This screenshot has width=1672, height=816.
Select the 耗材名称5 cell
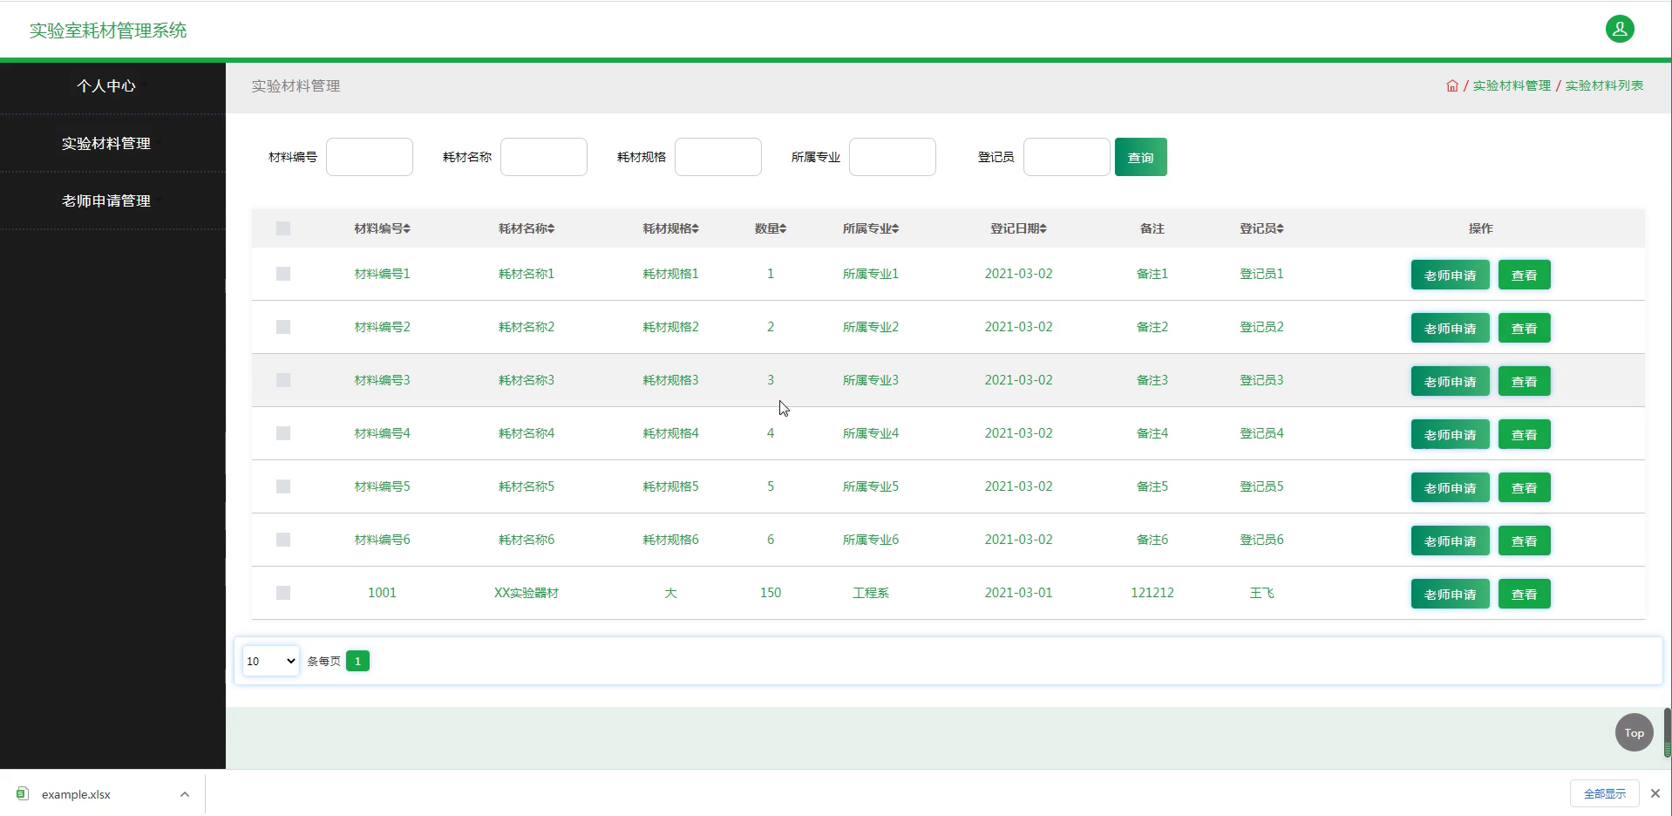point(526,486)
